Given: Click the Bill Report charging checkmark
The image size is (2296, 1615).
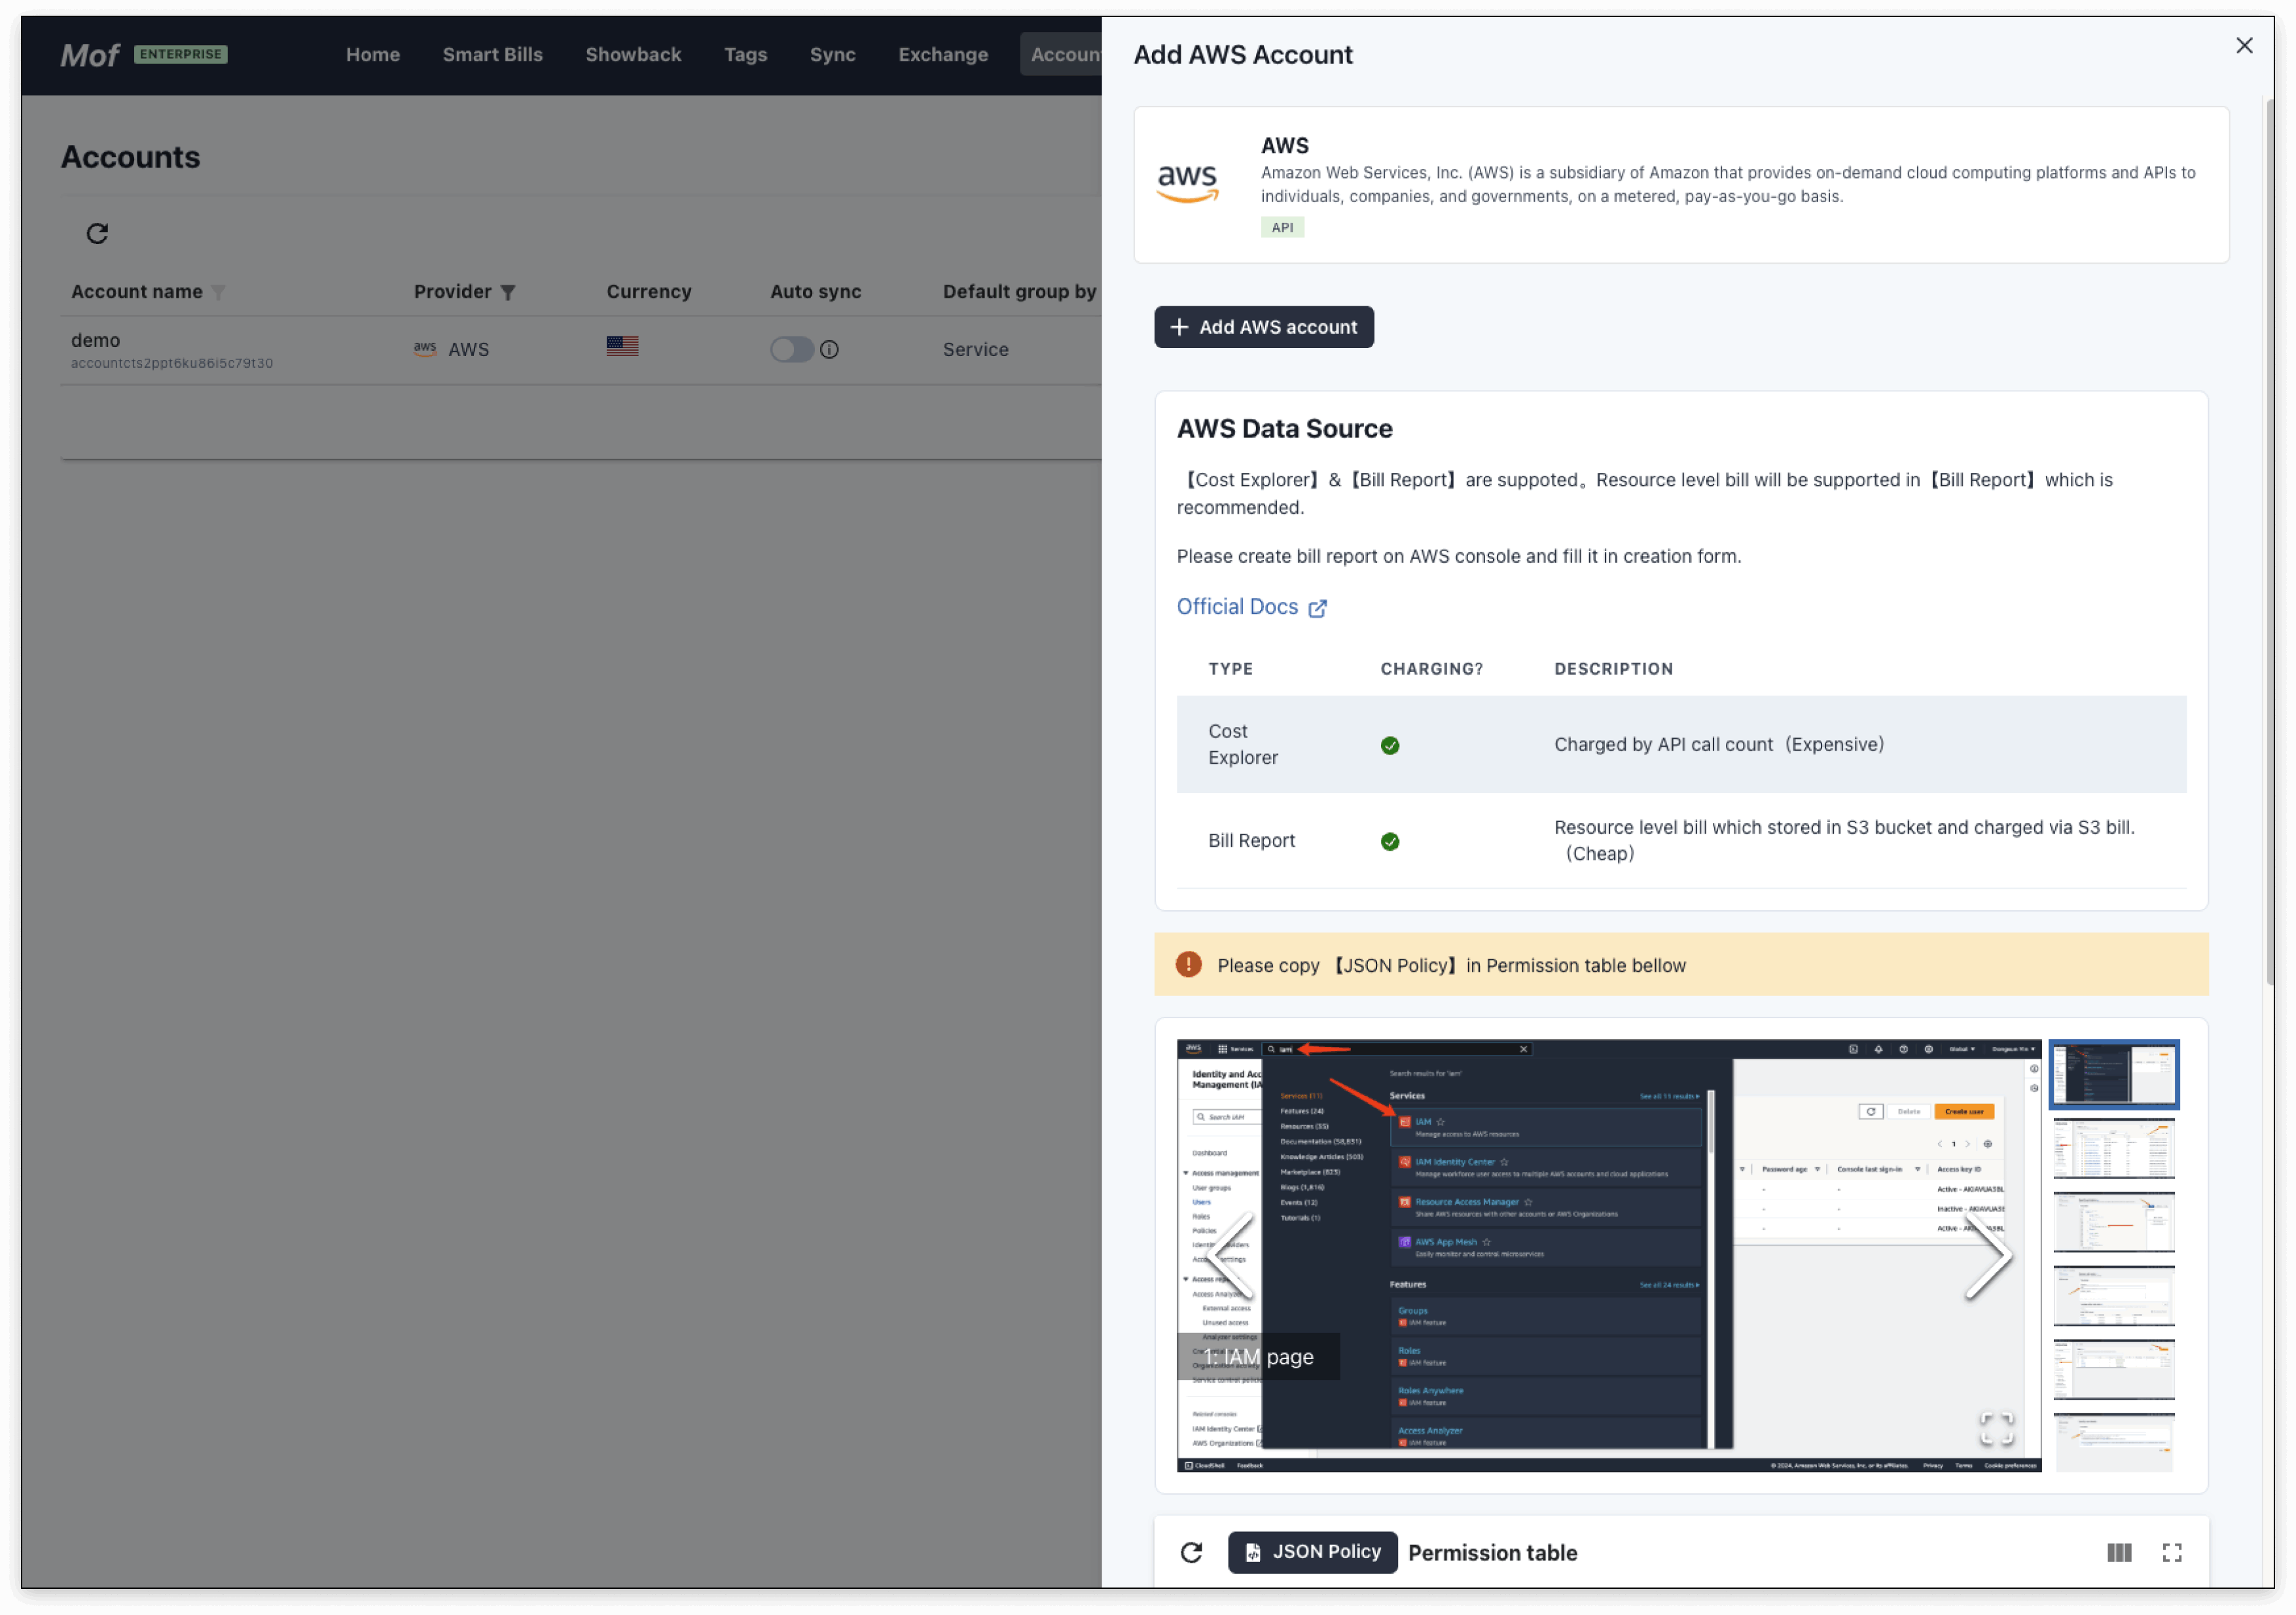Looking at the screenshot, I should (x=1390, y=841).
